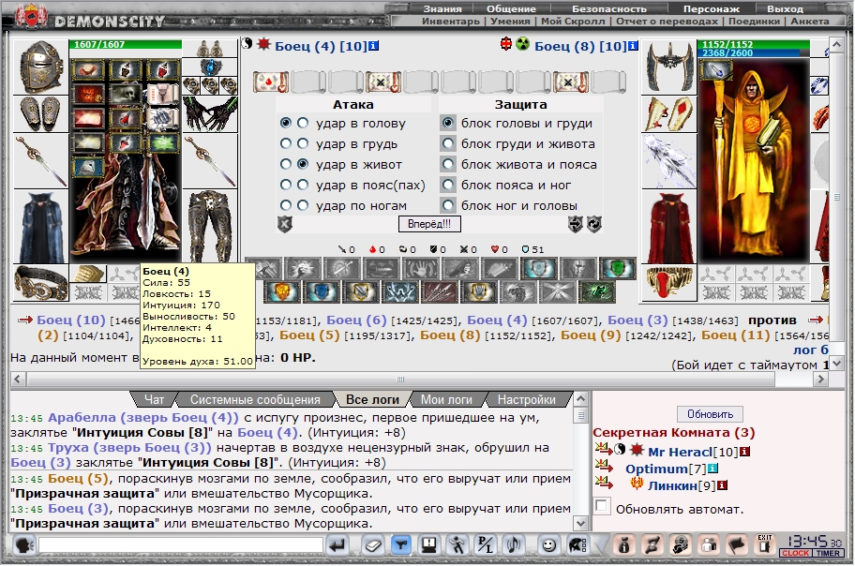The width and height of the screenshot is (855, 566).
Task: Select блок живота и пояса
Action: click(448, 164)
